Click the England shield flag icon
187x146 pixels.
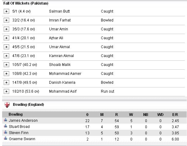coord(7,105)
